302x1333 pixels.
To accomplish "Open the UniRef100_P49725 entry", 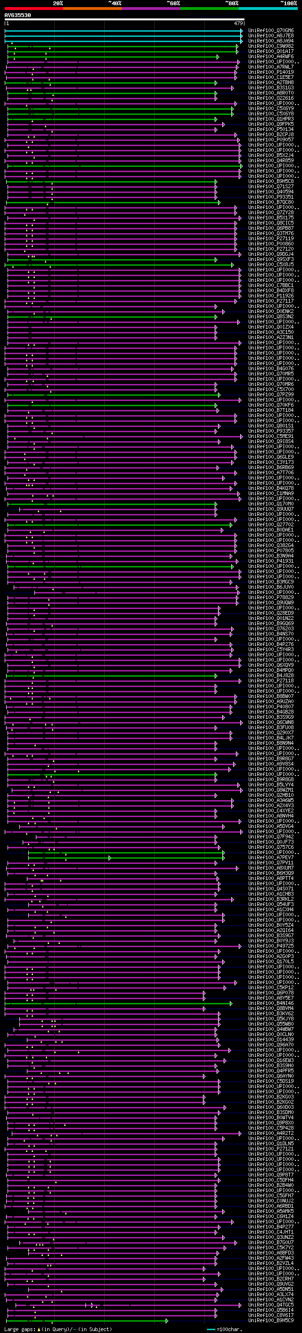I will click(271, 947).
